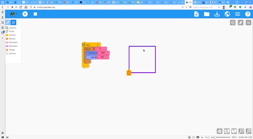Edit the forward value 200
Image resolution: width=253 pixels, height=139 pixels.
pyautogui.click(x=103, y=53)
